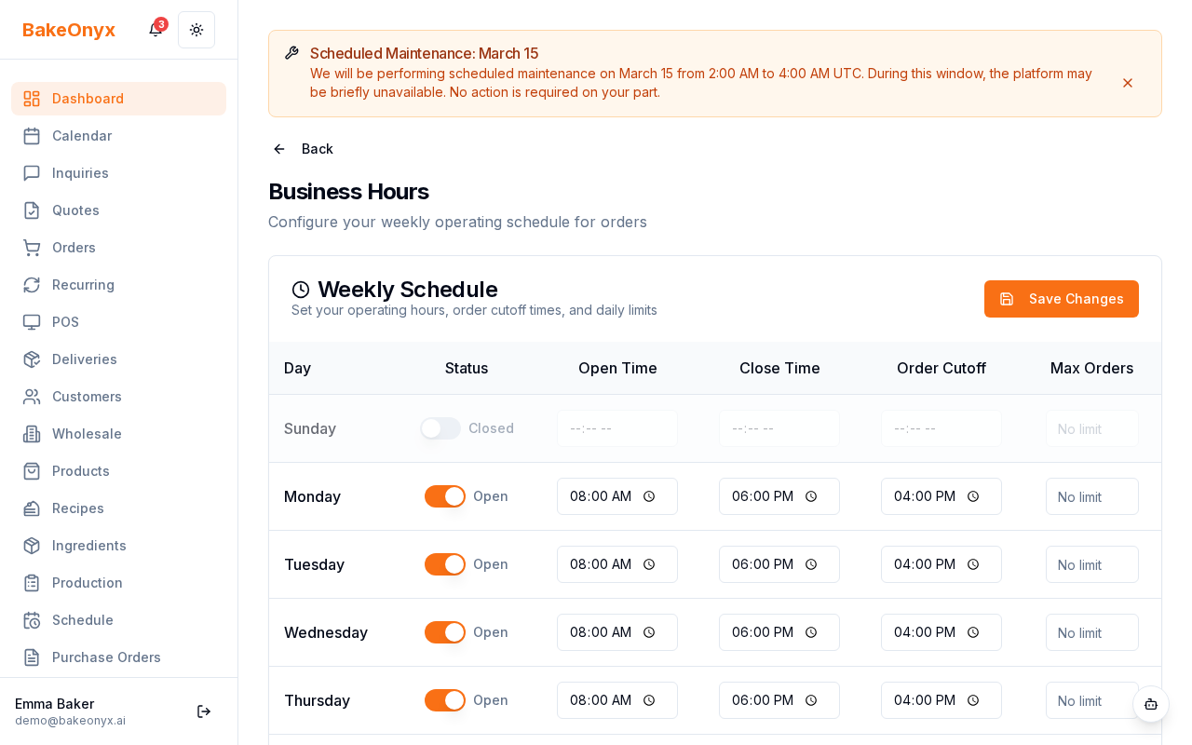Open Tuesday's close time picker

(x=810, y=564)
